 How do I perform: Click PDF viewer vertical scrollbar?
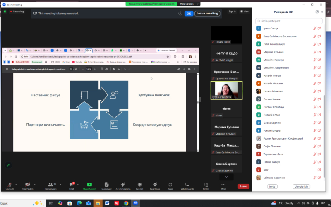(x=198, y=112)
